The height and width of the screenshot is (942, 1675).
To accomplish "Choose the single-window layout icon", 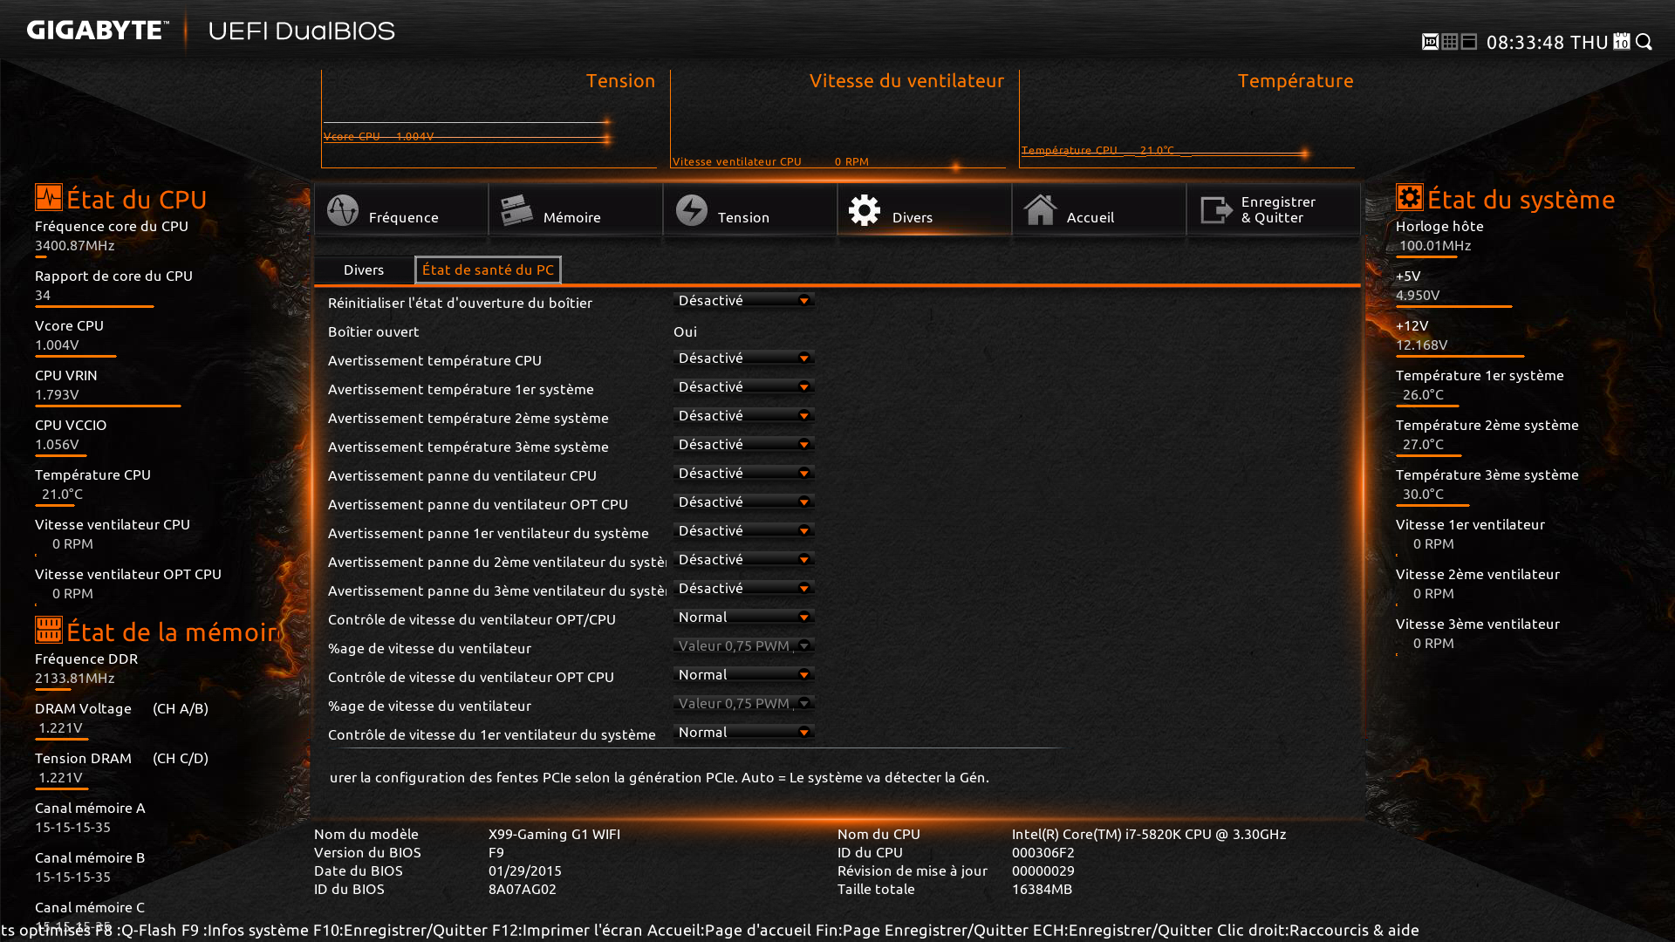I will pyautogui.click(x=1469, y=42).
